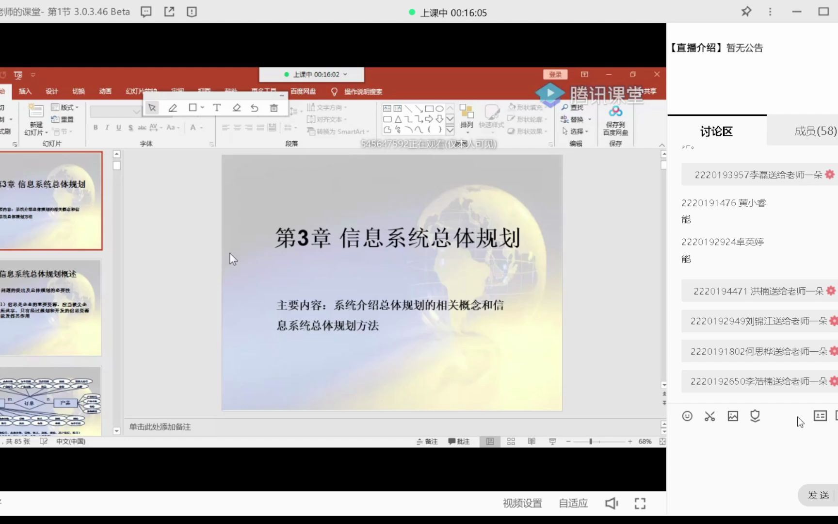Open the Replace dropdown arrow
The image size is (838, 524).
pos(590,119)
